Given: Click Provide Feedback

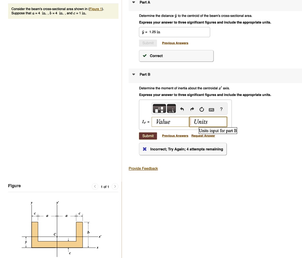Looking at the screenshot, I should [x=143, y=168].
